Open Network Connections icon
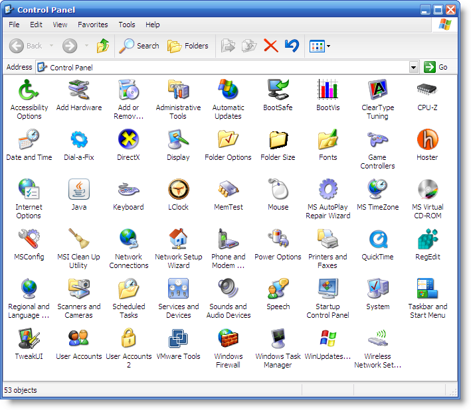 (128, 239)
